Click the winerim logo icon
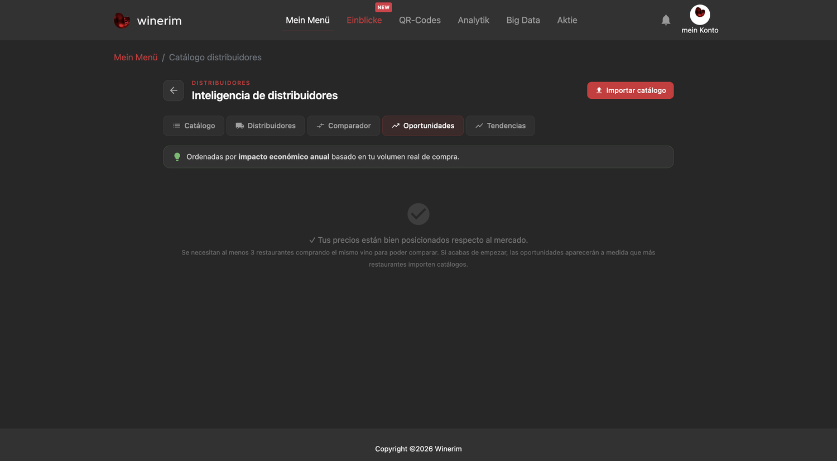 click(122, 21)
